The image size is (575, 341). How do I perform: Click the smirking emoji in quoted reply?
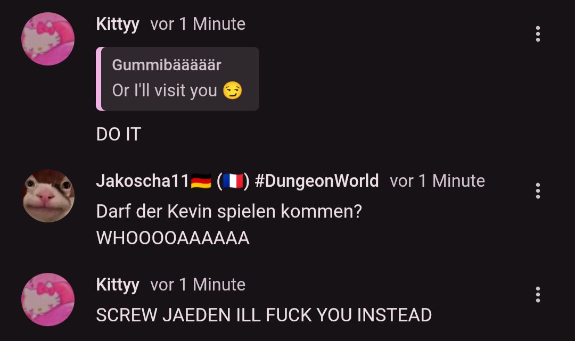tap(233, 90)
